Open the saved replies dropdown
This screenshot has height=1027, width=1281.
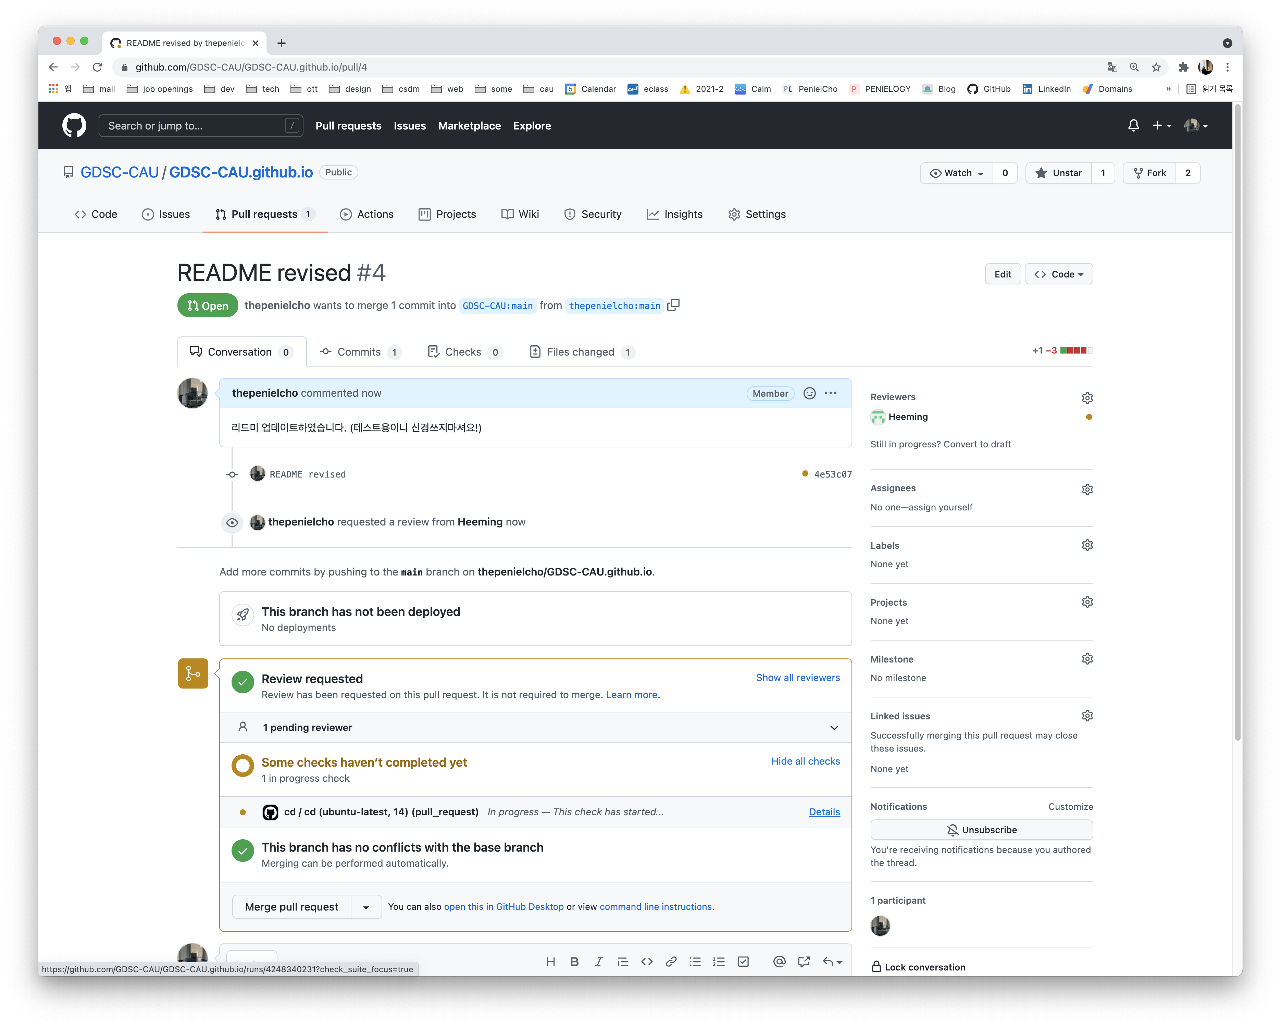click(x=832, y=962)
